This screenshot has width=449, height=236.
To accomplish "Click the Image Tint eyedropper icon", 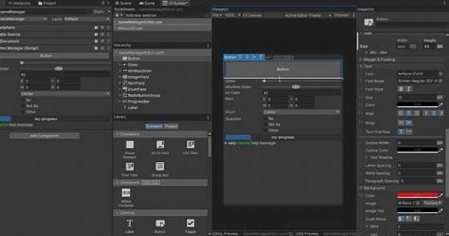I will [x=441, y=211].
